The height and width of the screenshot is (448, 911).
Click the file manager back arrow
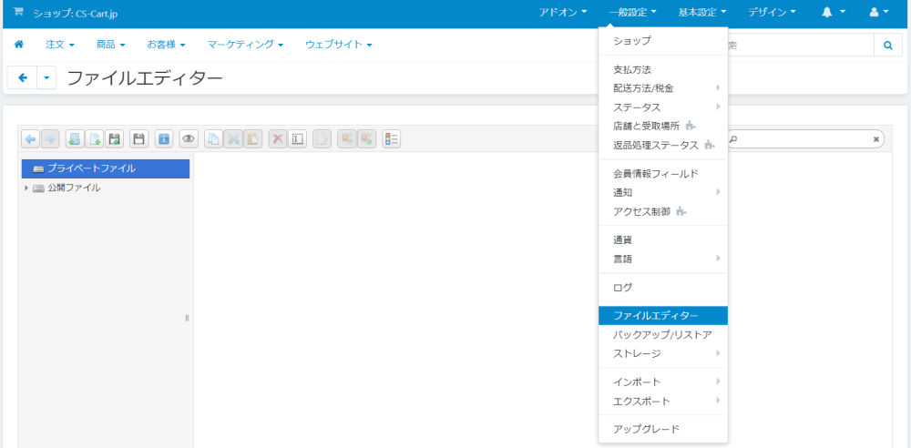(30, 139)
